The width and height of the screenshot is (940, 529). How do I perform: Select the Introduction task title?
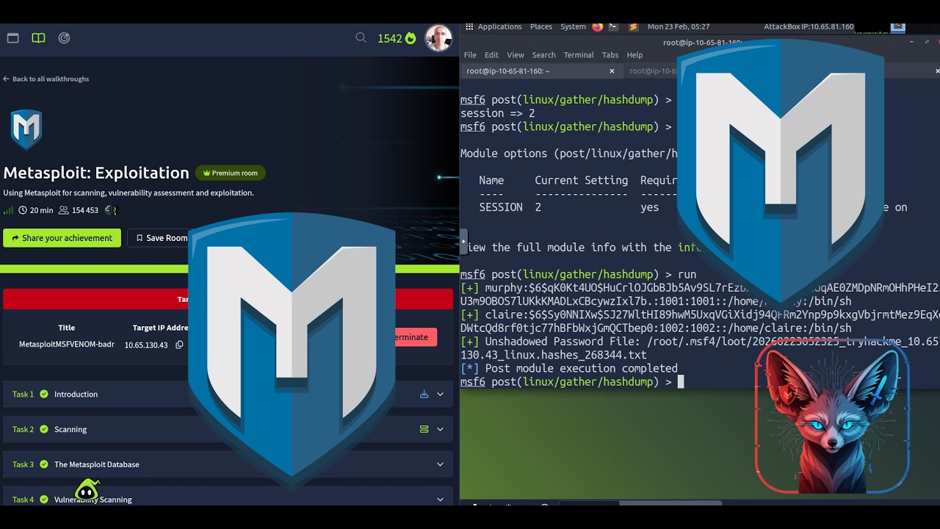[76, 395]
